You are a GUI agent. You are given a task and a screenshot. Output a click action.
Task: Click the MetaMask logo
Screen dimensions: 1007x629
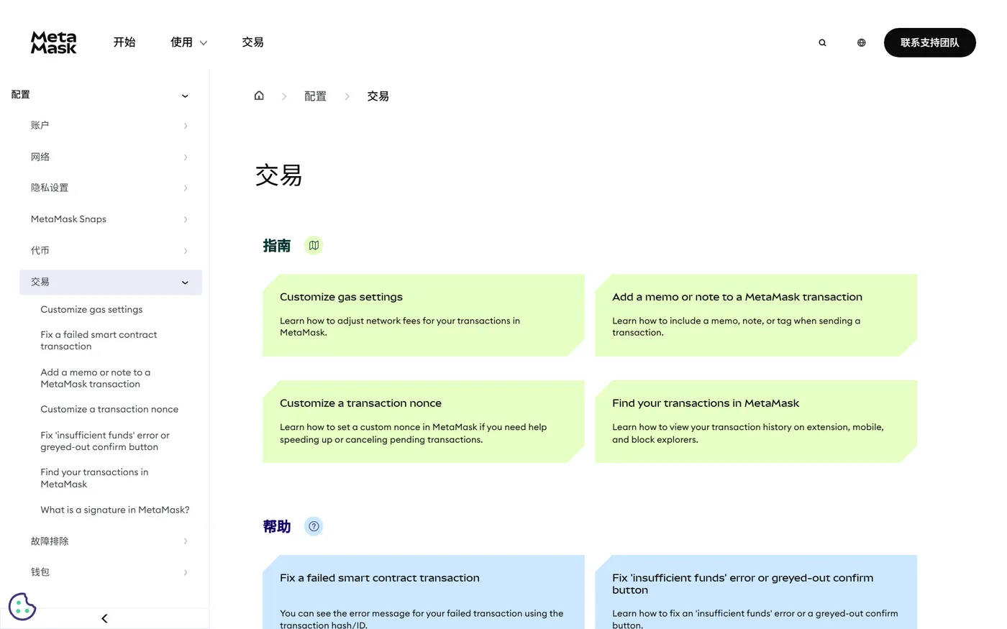(x=54, y=42)
